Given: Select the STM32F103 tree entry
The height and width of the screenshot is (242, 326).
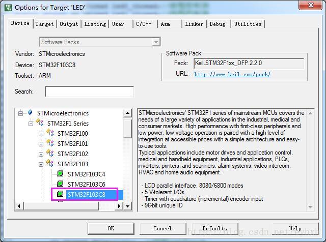Looking at the screenshot, I should [x=73, y=164].
